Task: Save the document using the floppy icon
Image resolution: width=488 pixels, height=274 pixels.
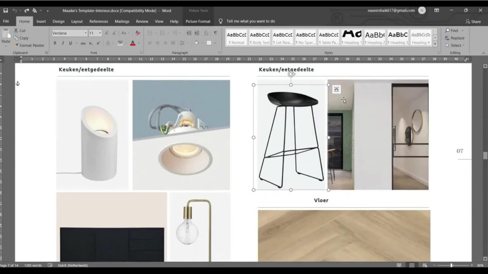Action: click(5, 11)
